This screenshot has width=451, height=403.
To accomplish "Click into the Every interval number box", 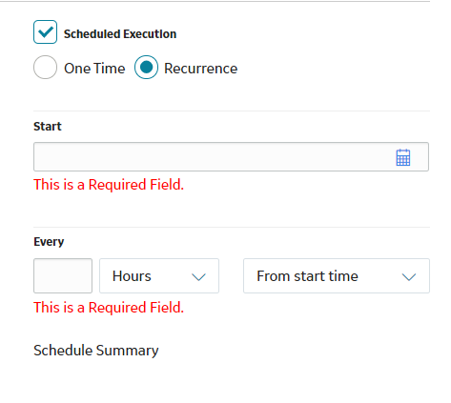I will tap(63, 275).
